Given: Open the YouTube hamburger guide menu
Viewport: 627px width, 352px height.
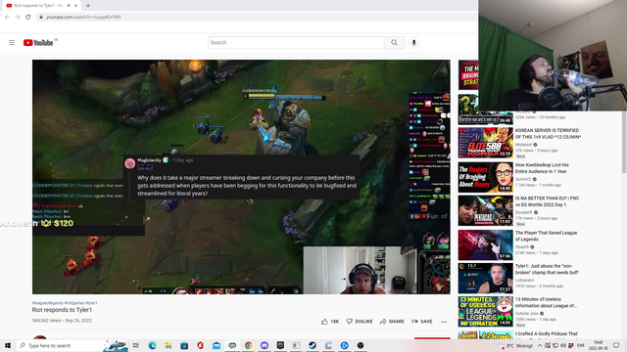Looking at the screenshot, I should click(x=12, y=43).
